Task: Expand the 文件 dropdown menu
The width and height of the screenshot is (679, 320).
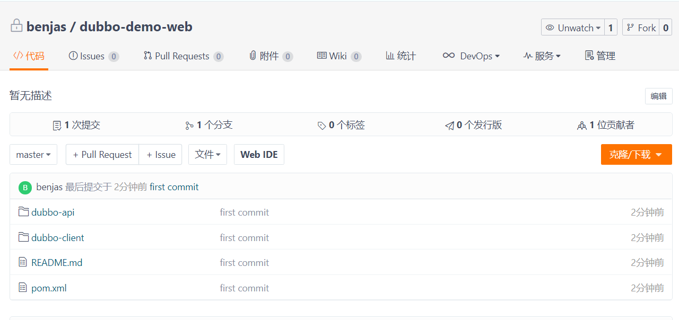Action: click(207, 155)
